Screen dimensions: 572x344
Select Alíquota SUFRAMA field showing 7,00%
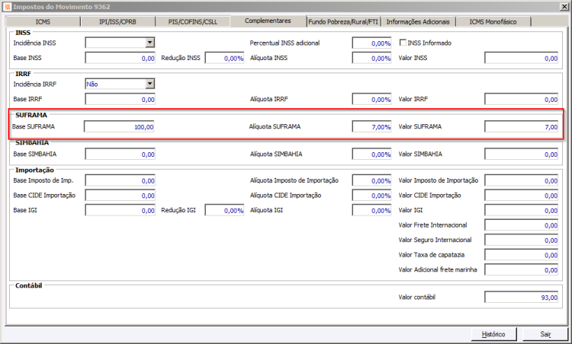[x=371, y=126]
